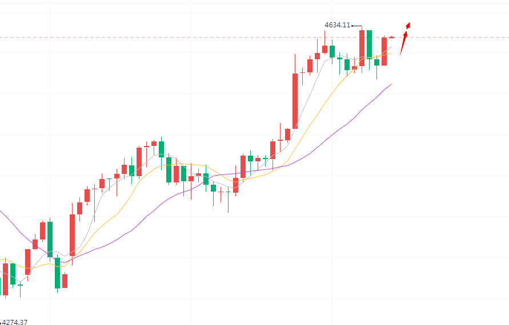Click the arrowhead tip of the red arrow
The height and width of the screenshot is (325, 509).
click(x=408, y=24)
